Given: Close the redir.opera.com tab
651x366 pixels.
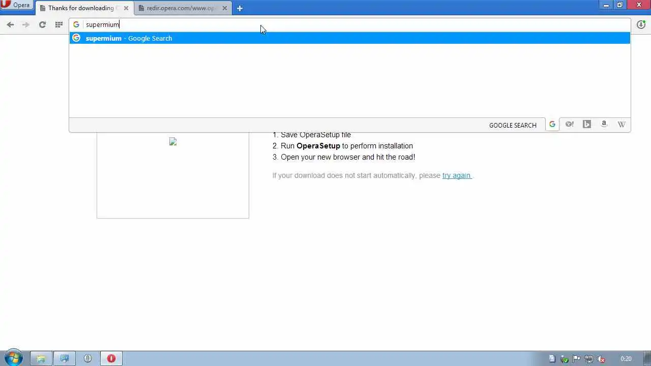Looking at the screenshot, I should click(225, 8).
